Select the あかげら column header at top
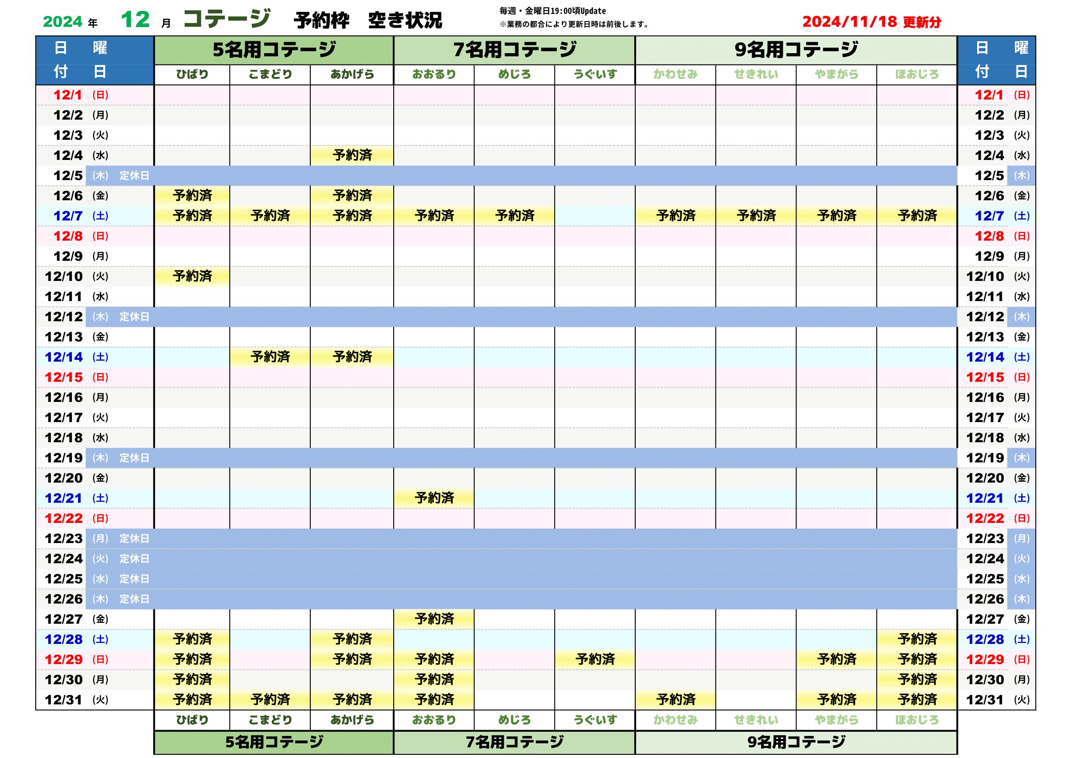This screenshot has height=758, width=1072. [x=352, y=74]
